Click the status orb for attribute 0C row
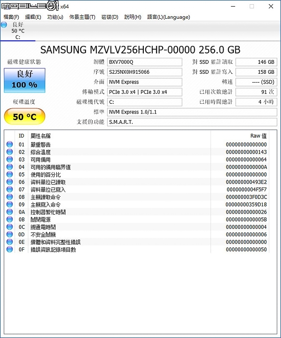This screenshot has width=281, height=338. tap(9, 227)
